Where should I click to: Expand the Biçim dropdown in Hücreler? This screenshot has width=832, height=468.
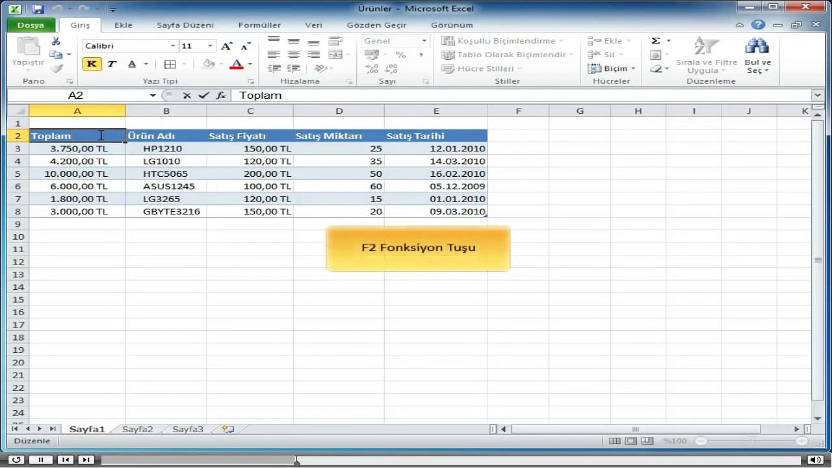pyautogui.click(x=633, y=68)
